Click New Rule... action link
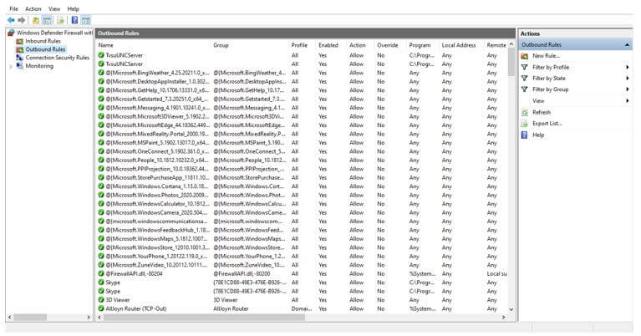The image size is (641, 336). [x=546, y=56]
